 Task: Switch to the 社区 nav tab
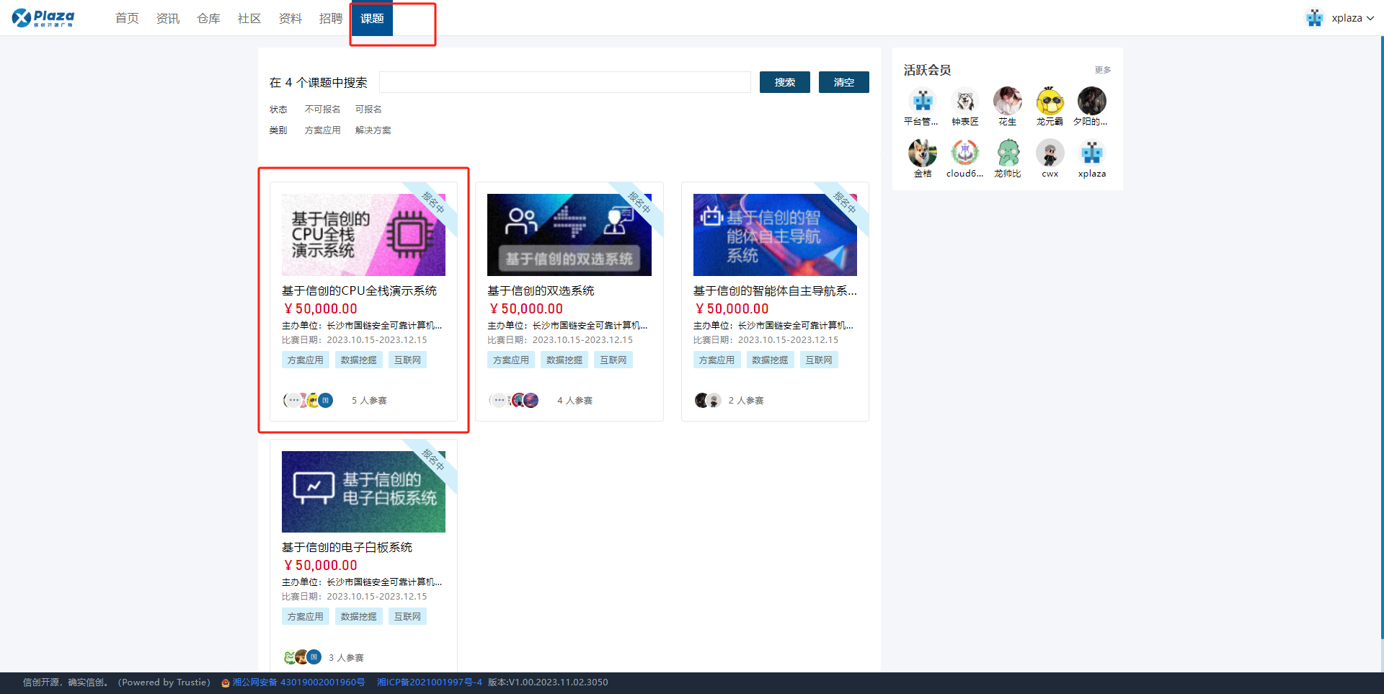(x=249, y=18)
